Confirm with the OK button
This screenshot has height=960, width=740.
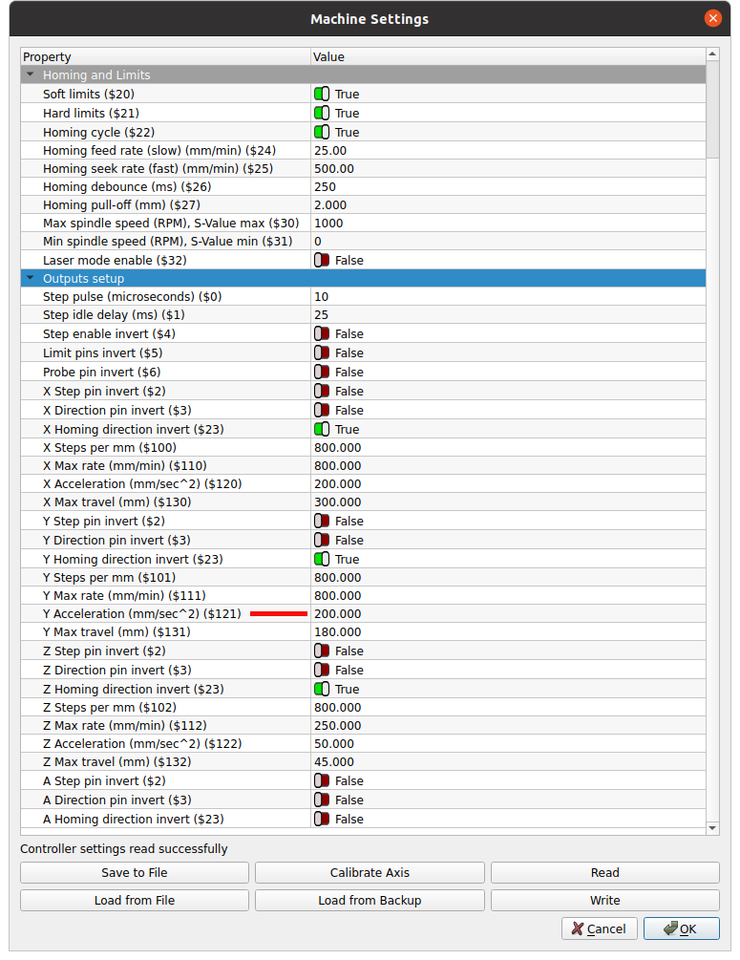[x=681, y=928]
